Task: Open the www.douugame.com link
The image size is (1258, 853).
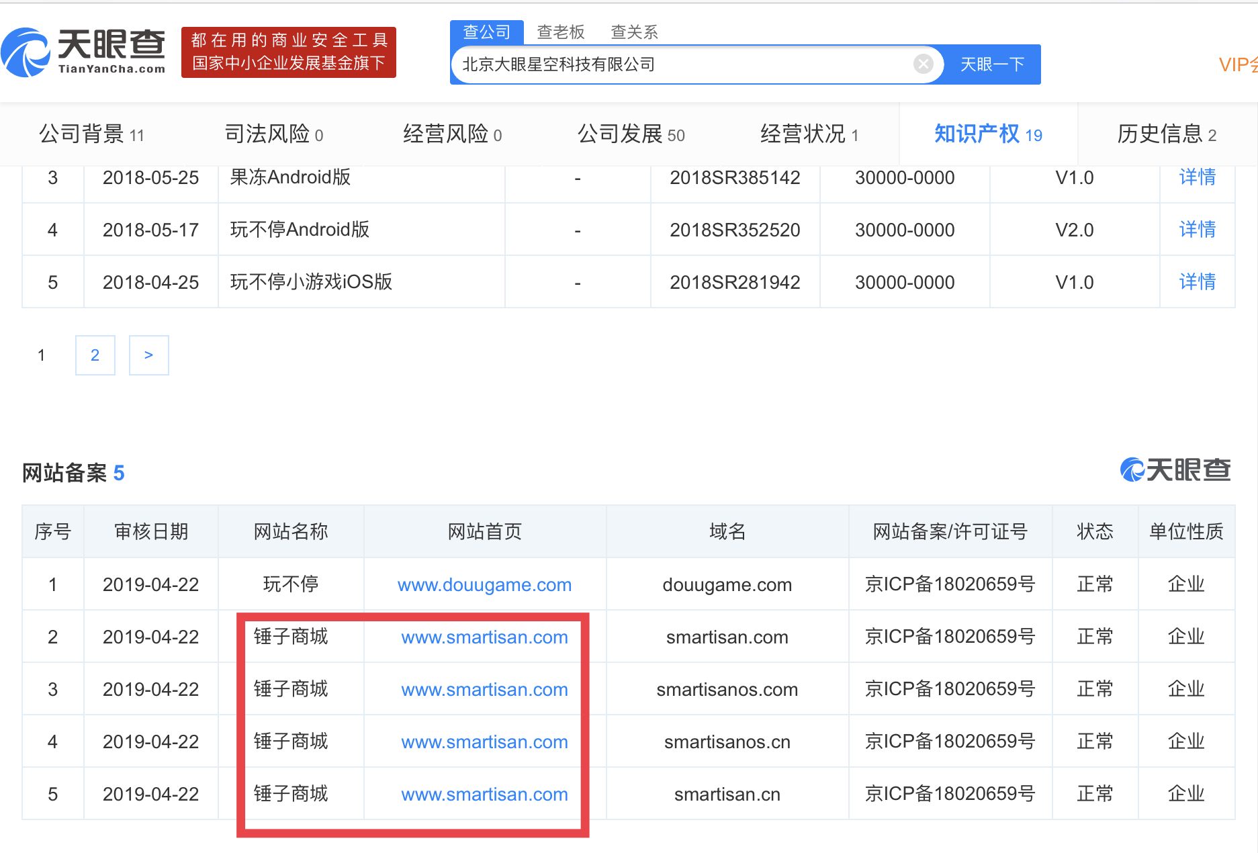Action: [x=484, y=585]
